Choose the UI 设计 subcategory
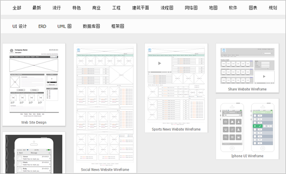Image resolution: width=286 pixels, height=174 pixels. point(20,26)
